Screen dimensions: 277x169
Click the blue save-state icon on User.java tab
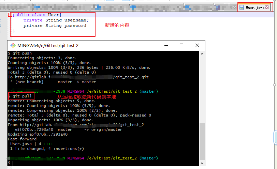click(x=242, y=7)
